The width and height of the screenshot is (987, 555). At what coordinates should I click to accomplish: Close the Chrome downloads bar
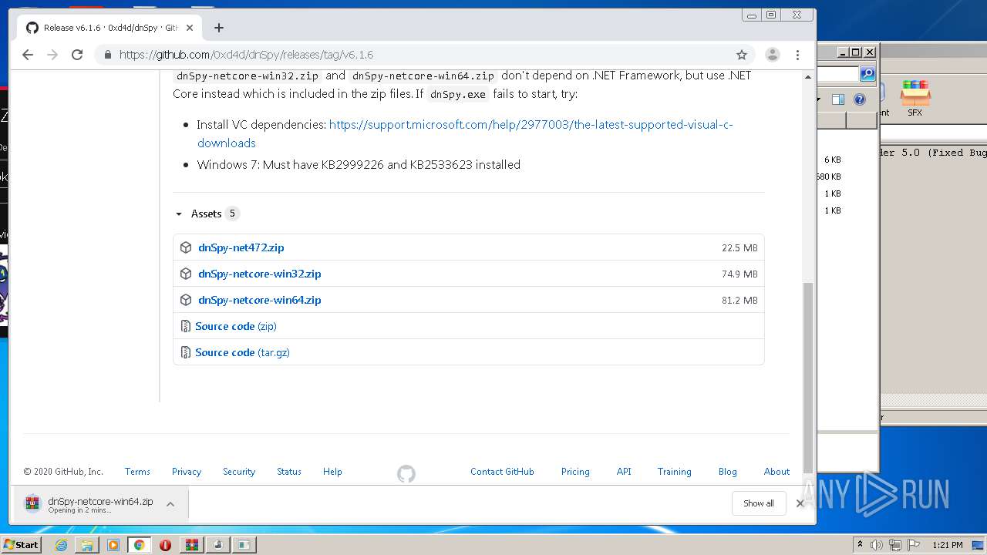(x=800, y=503)
